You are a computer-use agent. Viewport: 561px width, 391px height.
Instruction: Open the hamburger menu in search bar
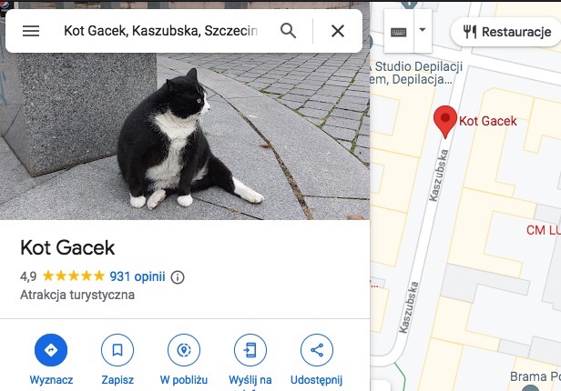[31, 31]
